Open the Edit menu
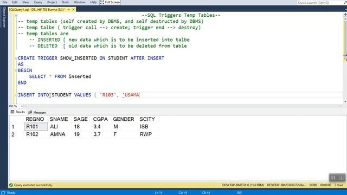347x195 pixels. point(15,2)
